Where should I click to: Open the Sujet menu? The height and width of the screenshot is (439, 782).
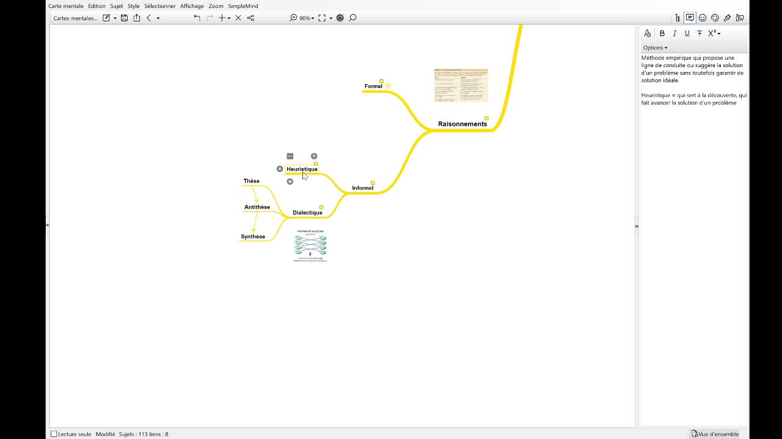[x=116, y=6]
